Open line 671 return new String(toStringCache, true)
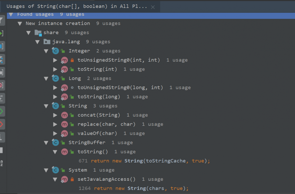295x194 pixels. 144,161
